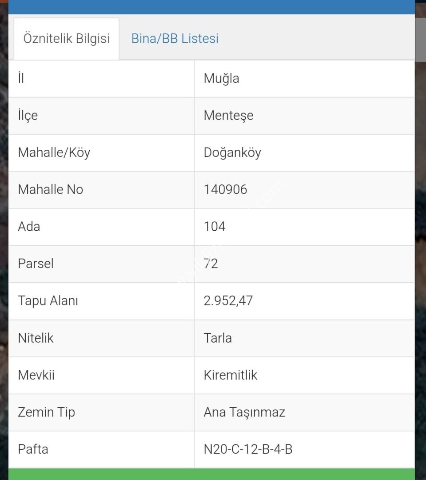The image size is (426, 480).
Task: Click the Mahalle No value 140906
Action: (225, 189)
